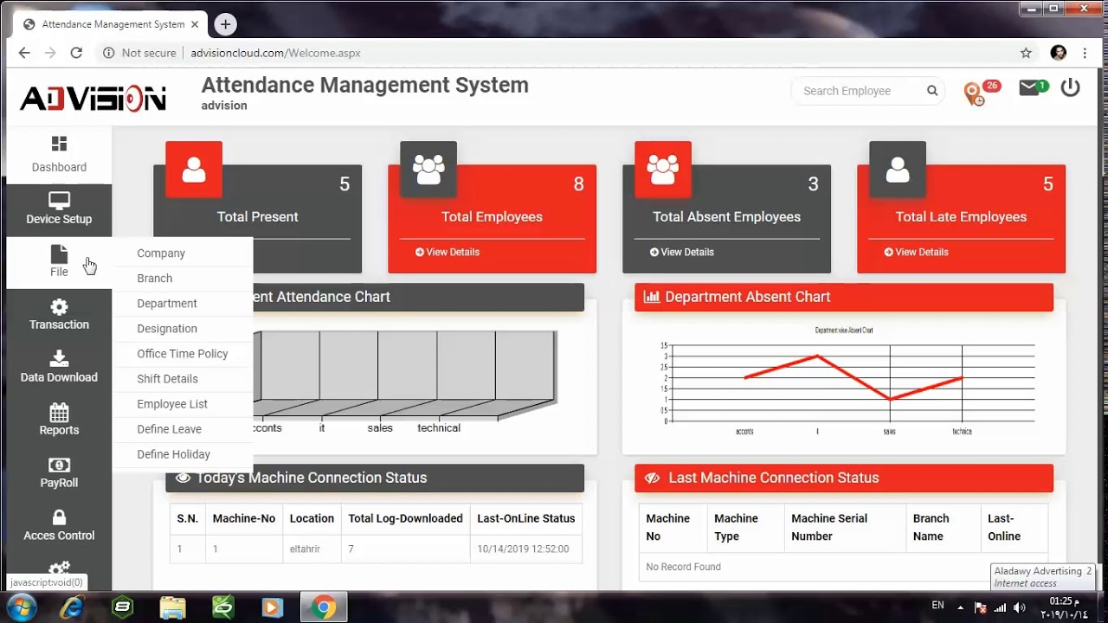The width and height of the screenshot is (1108, 623).
Task: Click the Last Machine Connection Status header
Action: tap(844, 478)
